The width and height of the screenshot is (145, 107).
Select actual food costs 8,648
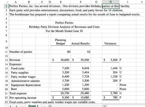point(81,68)
